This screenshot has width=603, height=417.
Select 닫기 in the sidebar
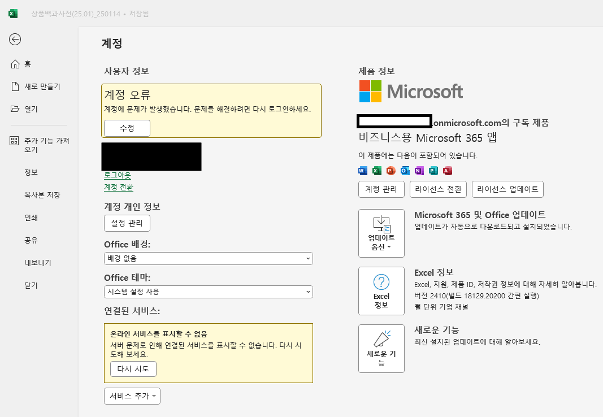pos(31,285)
